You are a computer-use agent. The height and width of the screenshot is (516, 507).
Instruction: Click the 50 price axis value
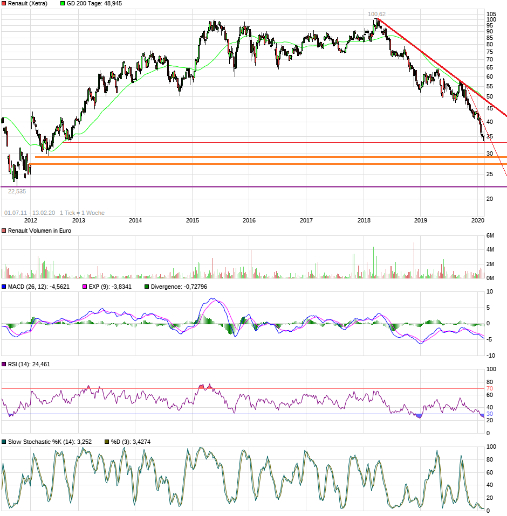coord(490,97)
